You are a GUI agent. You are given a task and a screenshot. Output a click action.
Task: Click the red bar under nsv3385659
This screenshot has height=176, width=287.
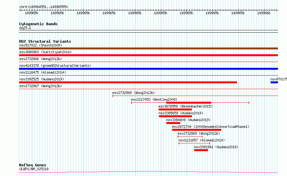[175, 116]
